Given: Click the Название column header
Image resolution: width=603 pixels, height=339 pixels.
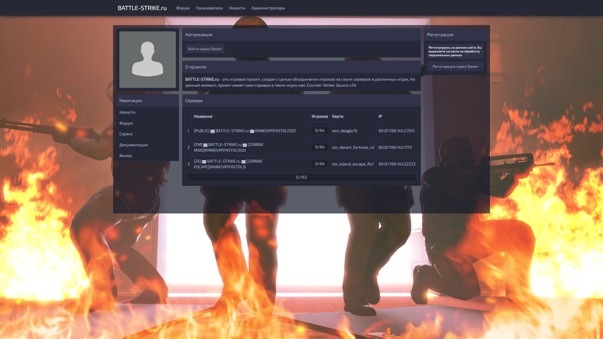Looking at the screenshot, I should (203, 116).
